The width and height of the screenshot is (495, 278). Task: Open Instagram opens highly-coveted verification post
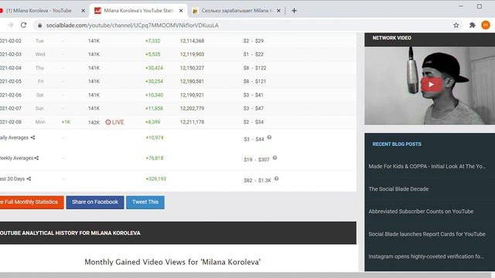(x=426, y=256)
